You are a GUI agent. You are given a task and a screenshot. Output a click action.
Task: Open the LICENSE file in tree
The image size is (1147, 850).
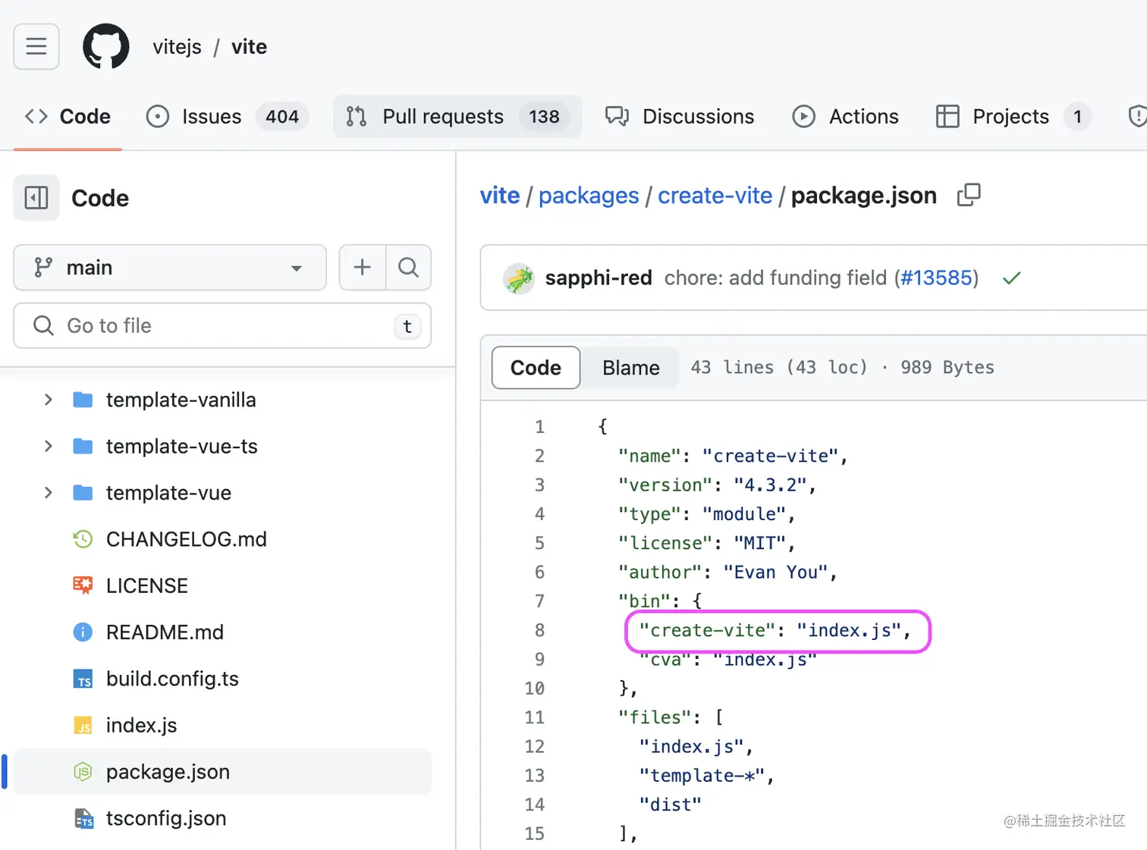[146, 585]
